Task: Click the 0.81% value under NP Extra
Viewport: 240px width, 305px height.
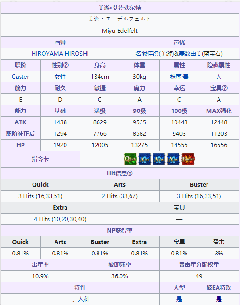Action: coord(139,253)
